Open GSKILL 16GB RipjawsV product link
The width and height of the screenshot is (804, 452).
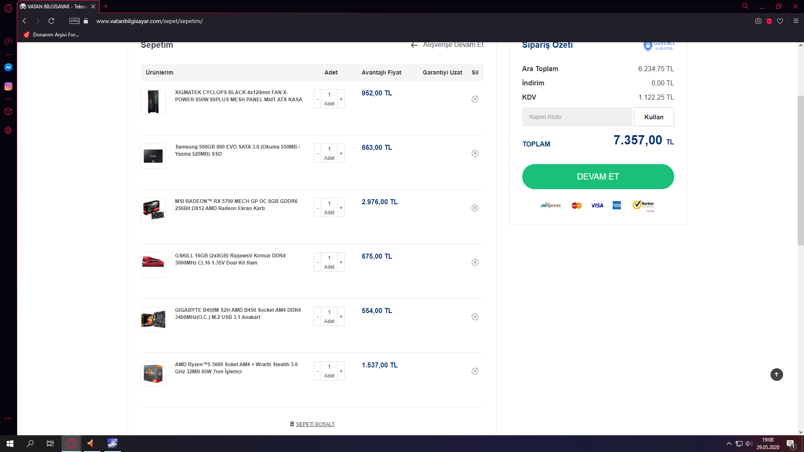230,259
